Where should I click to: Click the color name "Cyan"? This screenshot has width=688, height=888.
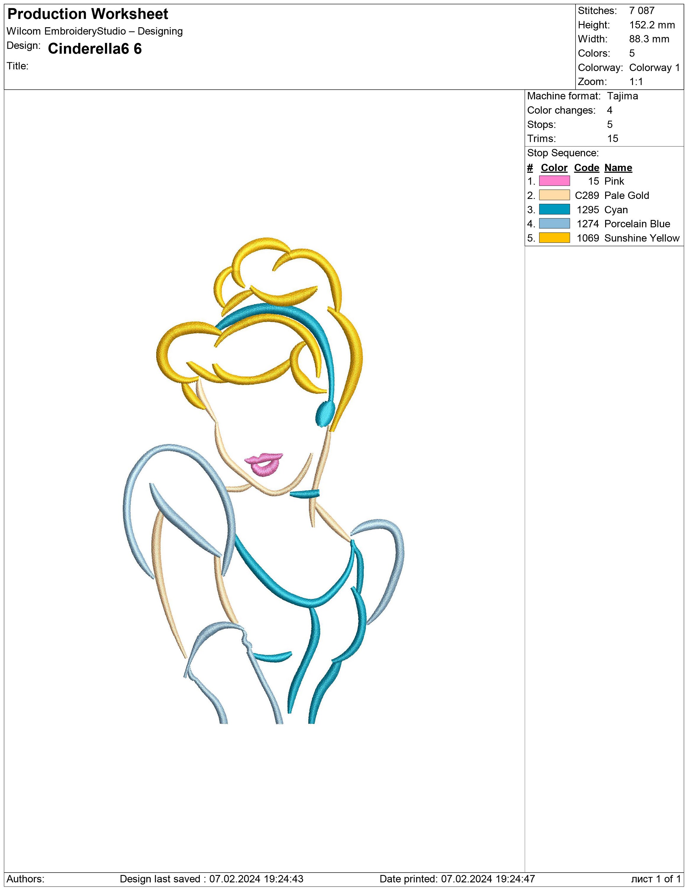click(616, 210)
